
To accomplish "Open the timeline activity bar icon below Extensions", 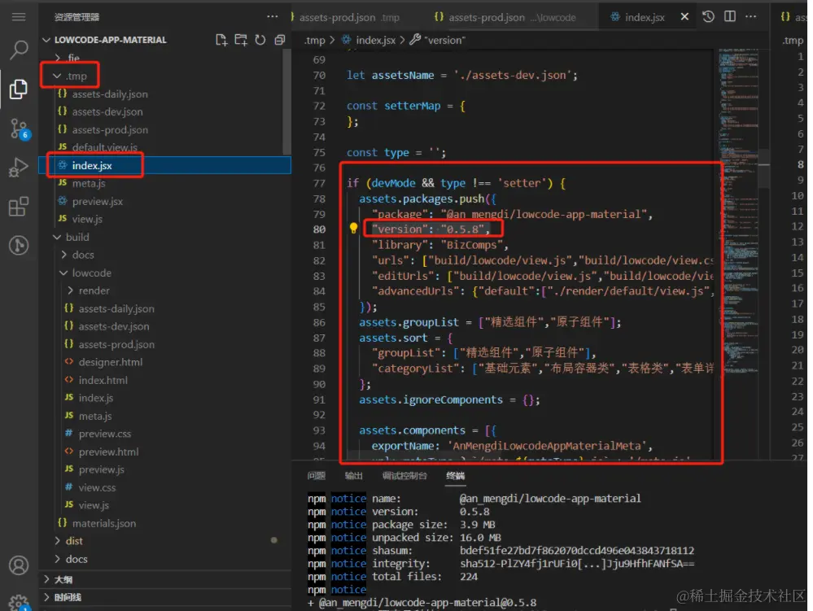I will [x=19, y=245].
